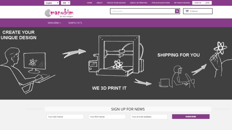This screenshot has width=232, height=130.
Task: Click the magnifier search icon button
Action: [177, 11]
